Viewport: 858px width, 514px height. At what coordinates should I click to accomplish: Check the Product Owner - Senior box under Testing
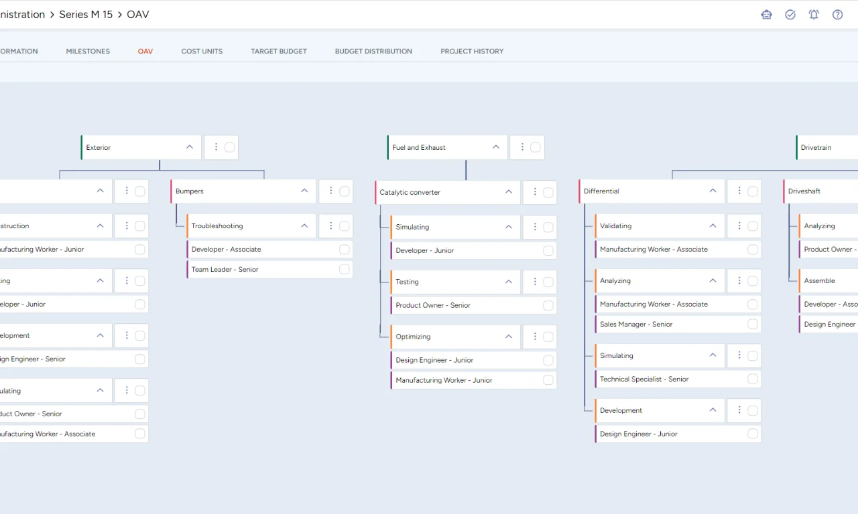pyautogui.click(x=548, y=305)
